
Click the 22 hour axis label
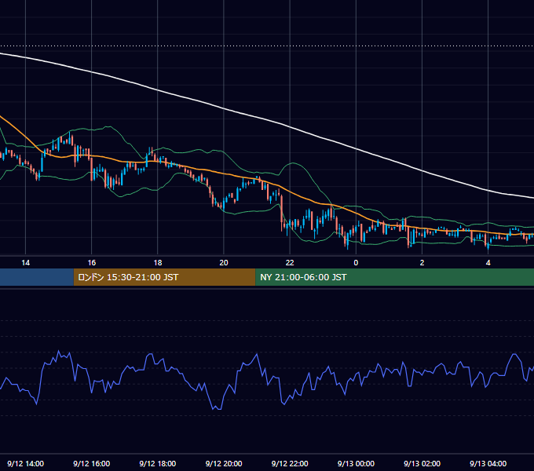click(x=290, y=263)
